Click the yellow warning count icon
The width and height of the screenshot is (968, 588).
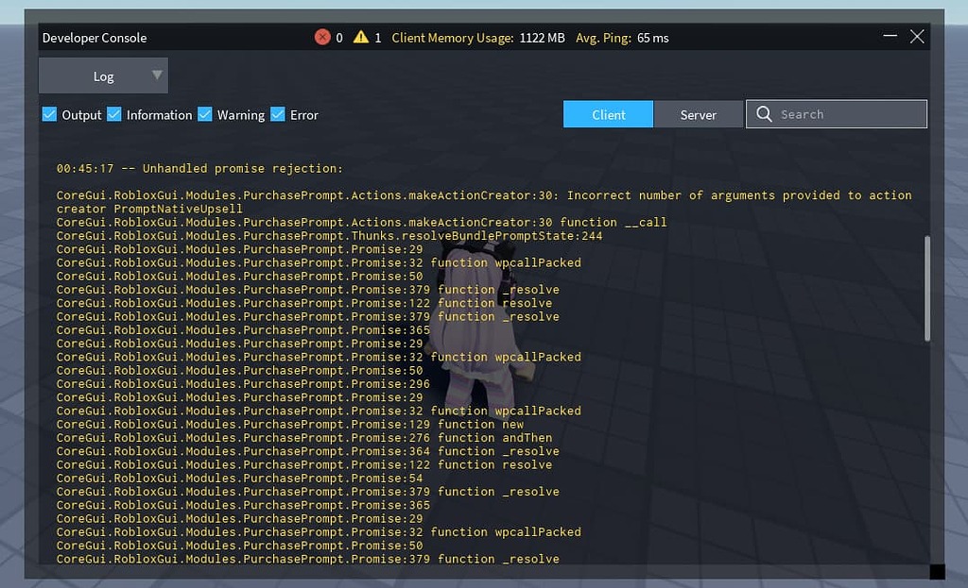[x=360, y=37]
